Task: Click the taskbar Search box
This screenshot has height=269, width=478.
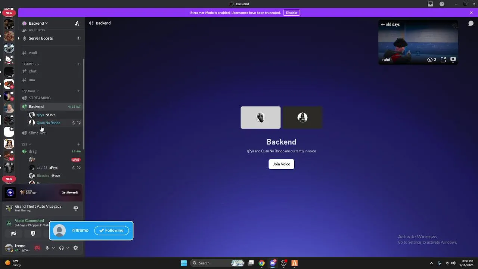Action: [218, 263]
